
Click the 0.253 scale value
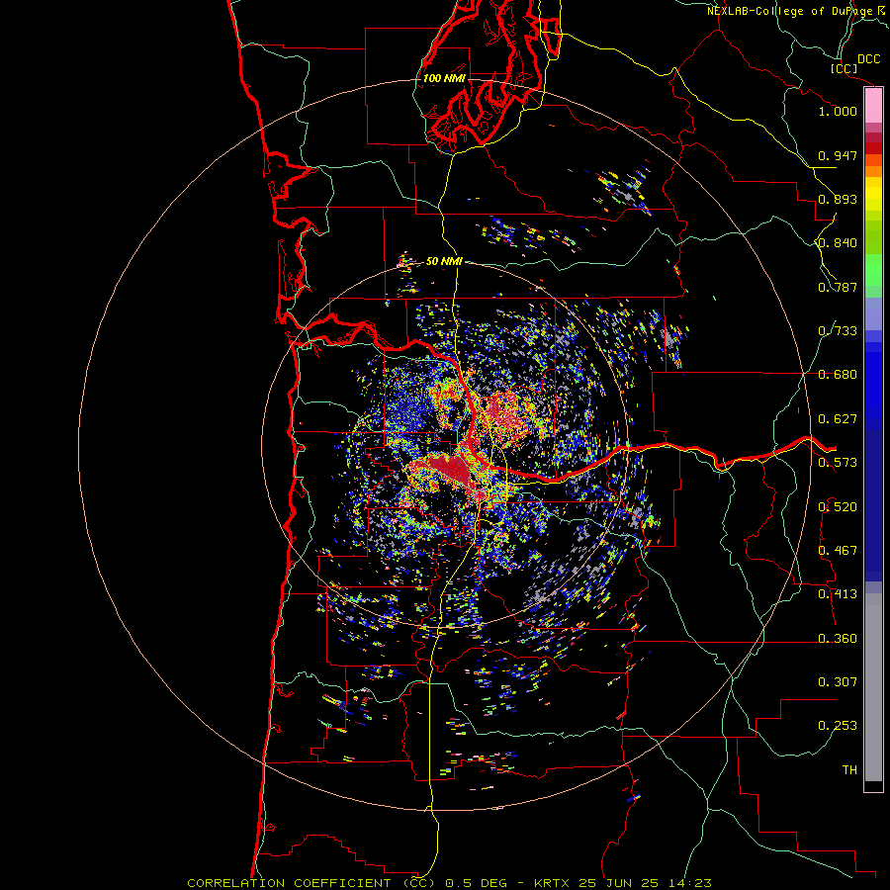point(838,726)
